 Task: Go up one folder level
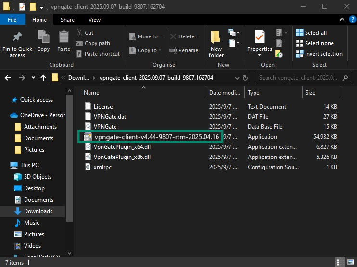(x=43, y=78)
